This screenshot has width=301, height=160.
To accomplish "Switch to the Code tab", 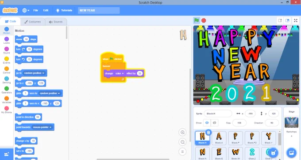I will (10, 22).
